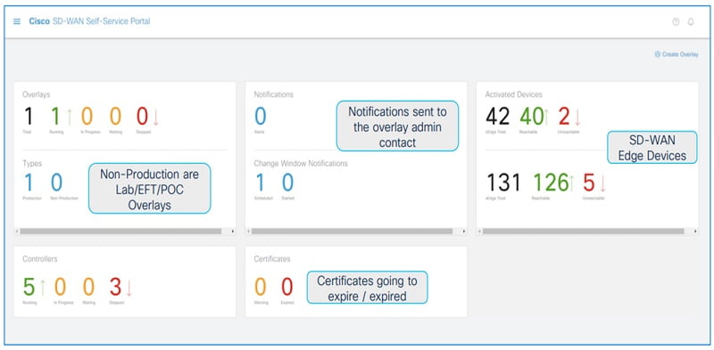This screenshot has height=350, width=714.
Task: Click the red down arrow beside Controllers Stopped 3
Action: [x=129, y=288]
